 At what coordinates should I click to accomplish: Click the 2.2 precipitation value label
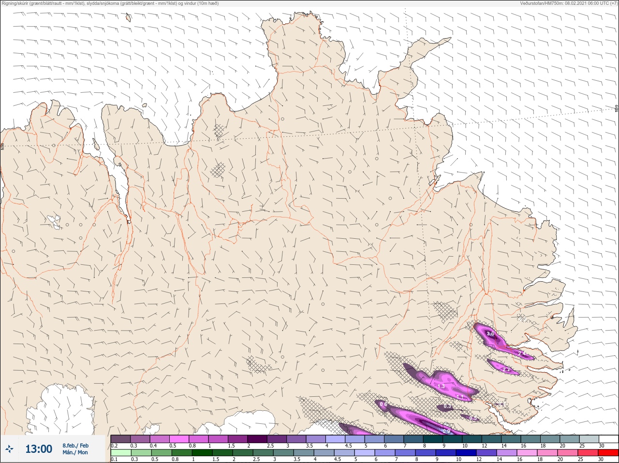(507, 370)
